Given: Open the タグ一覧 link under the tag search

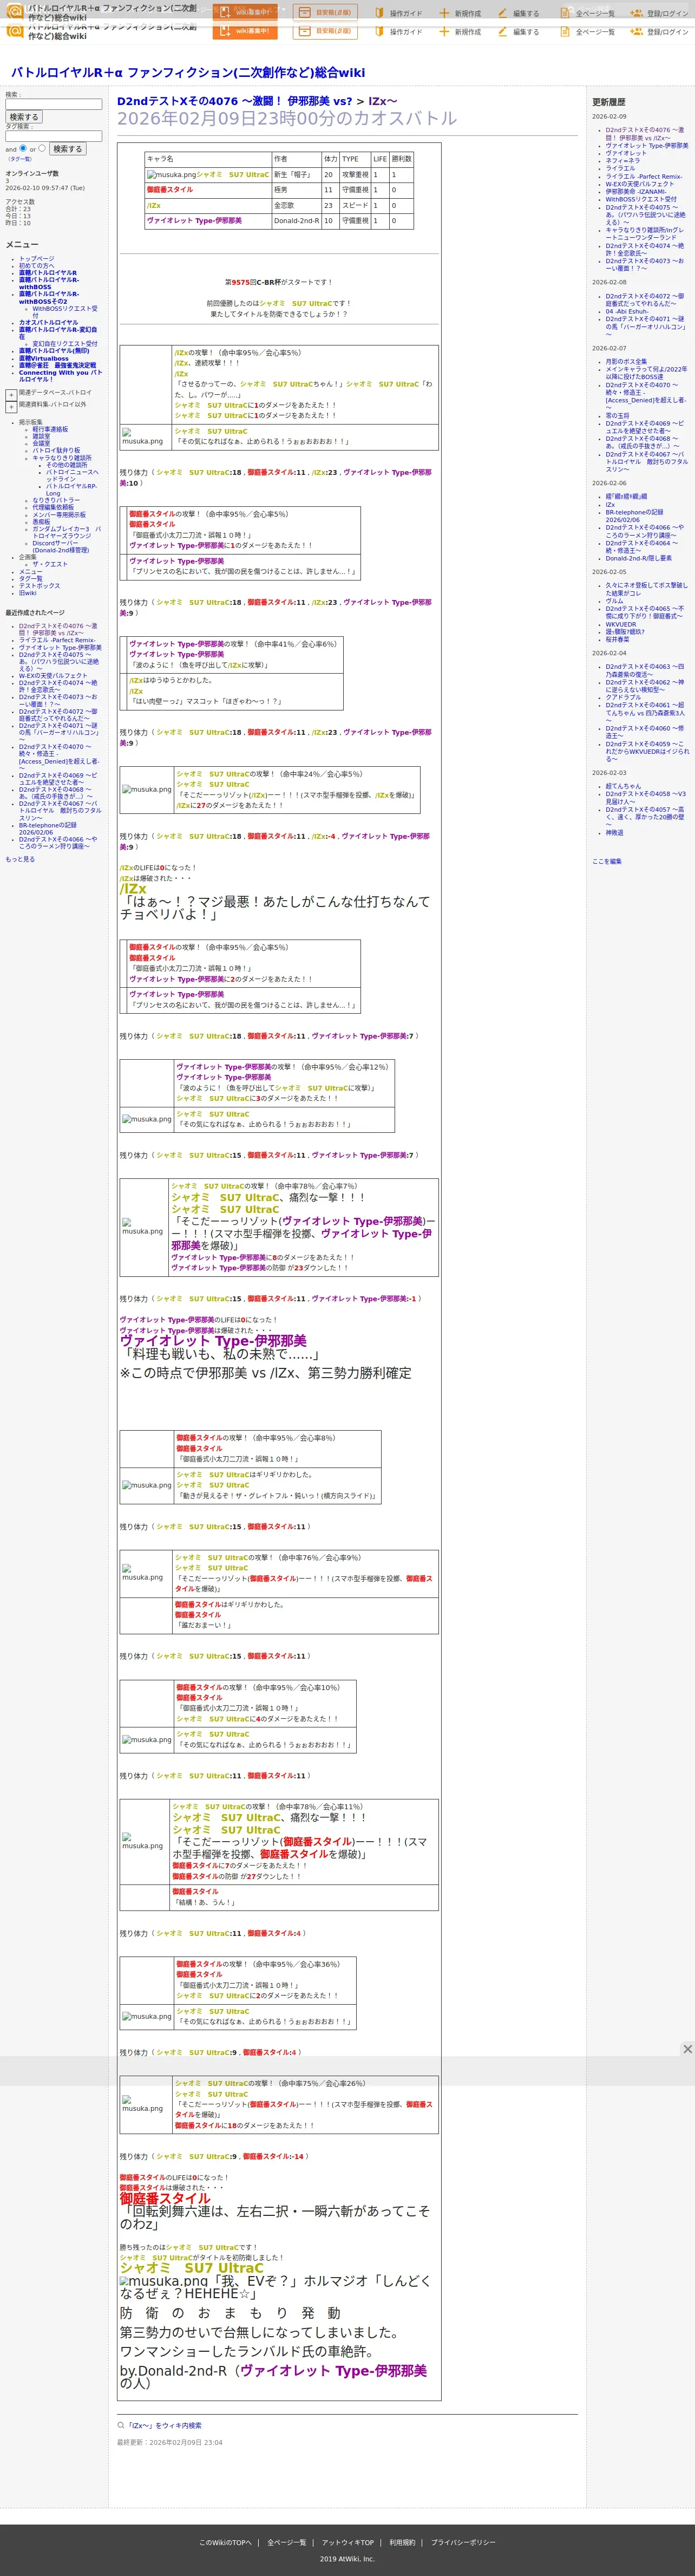Looking at the screenshot, I should tap(20, 159).
